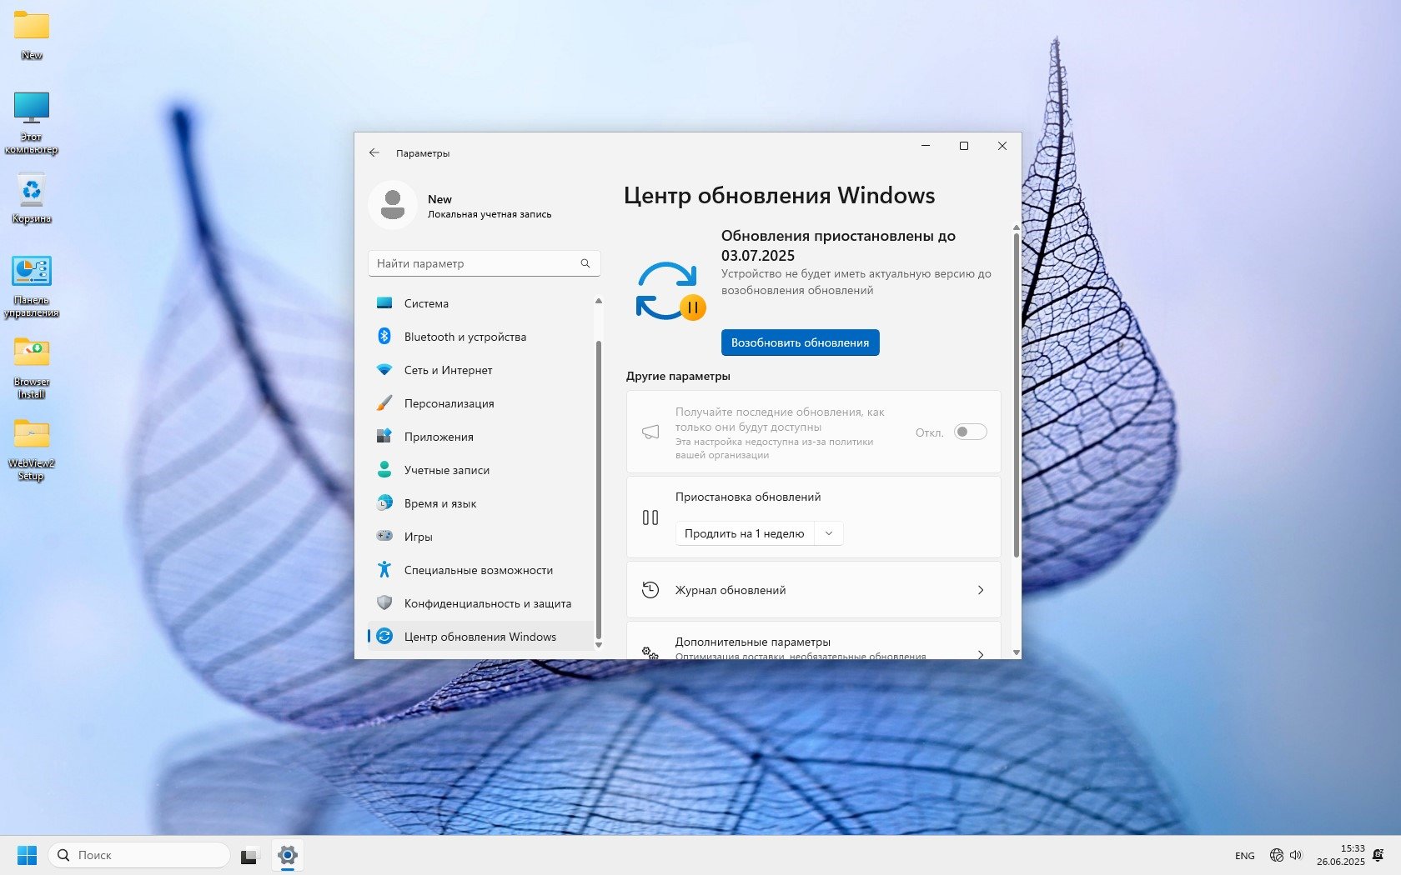Select the Панель управления desktop icon

click(32, 287)
